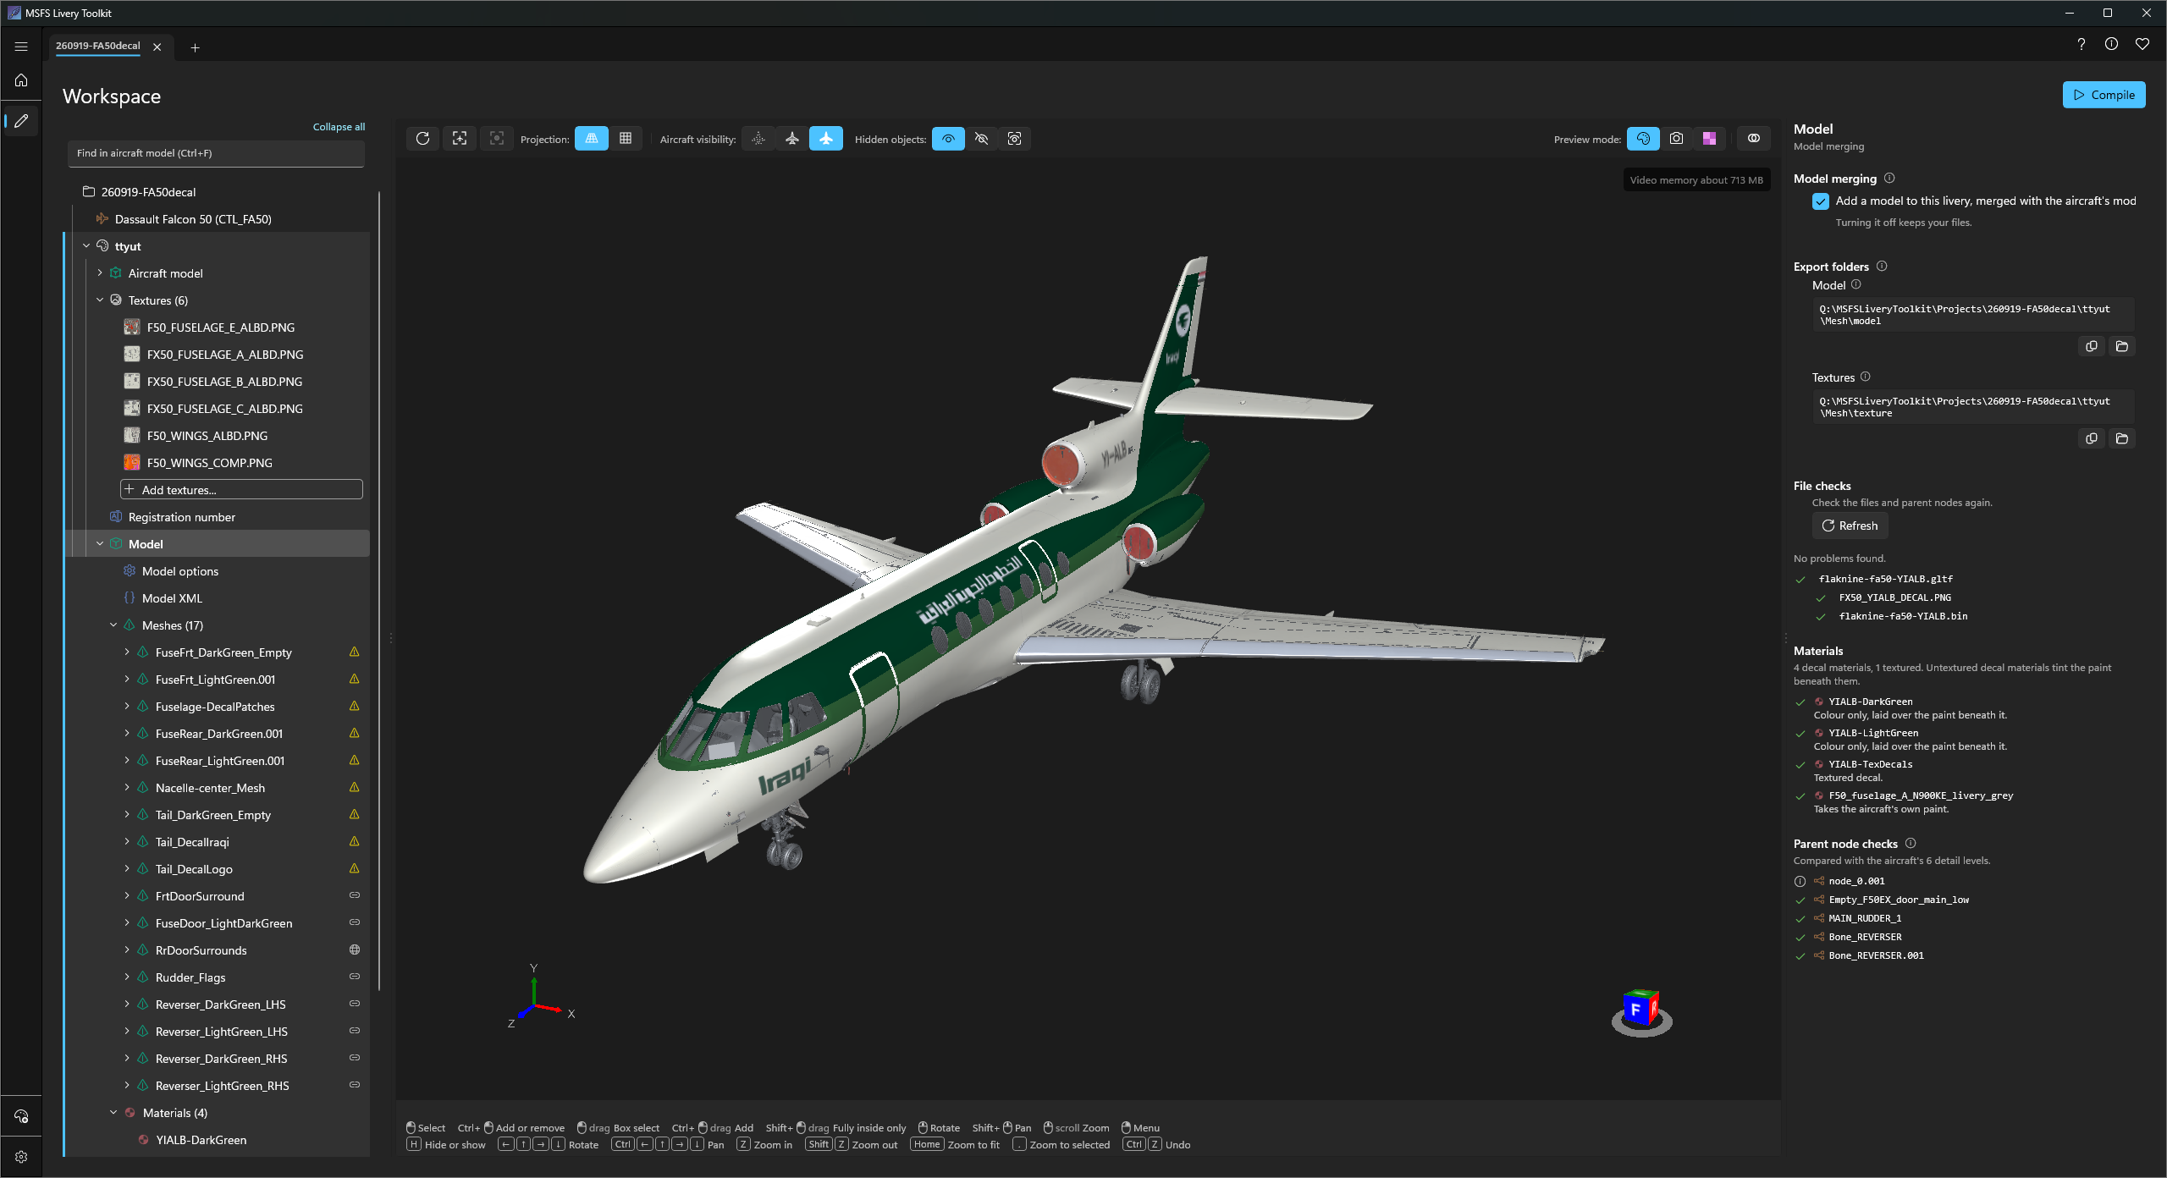Select the pencil edit sidebar icon
This screenshot has width=2167, height=1178.
click(21, 121)
